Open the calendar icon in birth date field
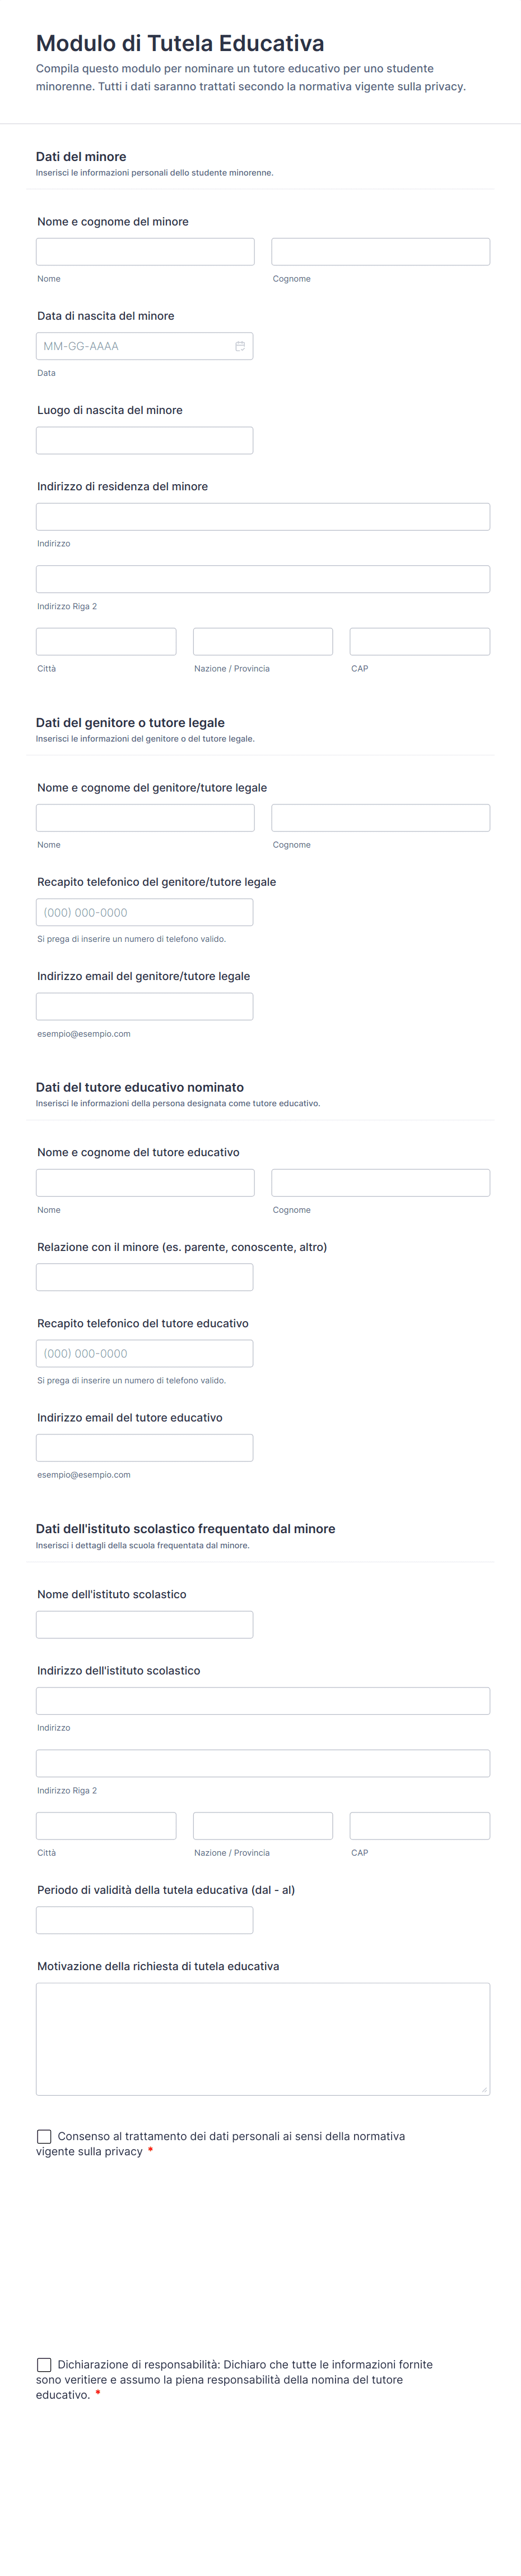521x2576 pixels. 240,346
